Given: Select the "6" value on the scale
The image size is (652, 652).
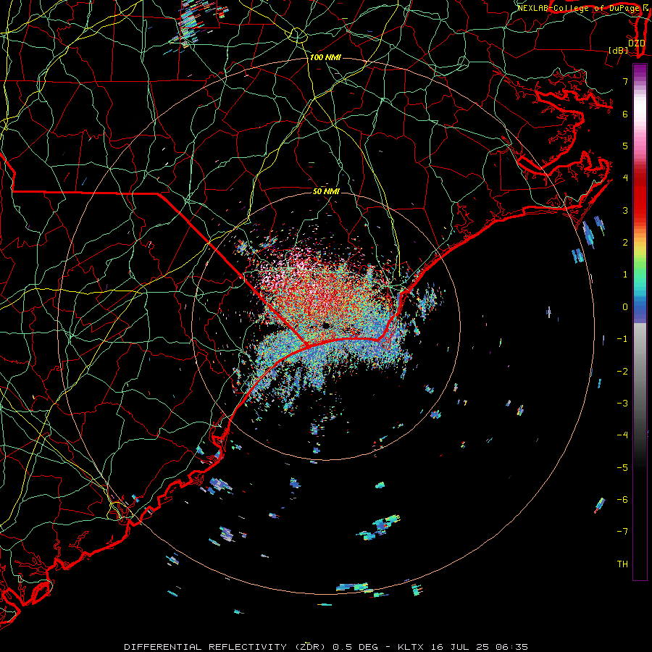Looking at the screenshot, I should coord(625,114).
